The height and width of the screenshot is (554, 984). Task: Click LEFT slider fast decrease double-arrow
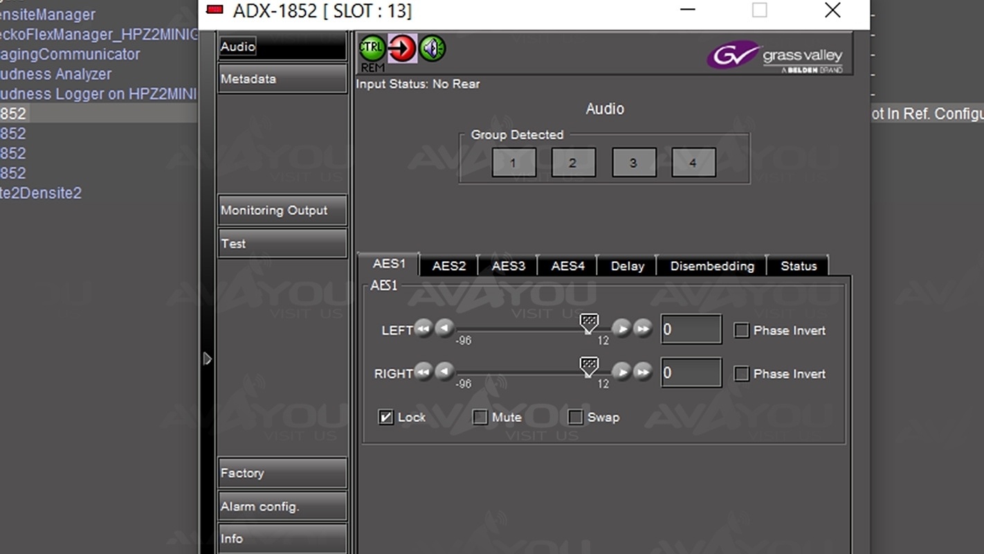pyautogui.click(x=423, y=329)
